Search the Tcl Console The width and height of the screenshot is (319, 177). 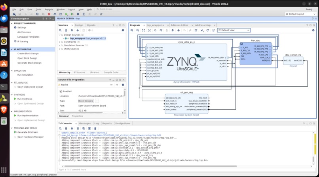click(x=60, y=129)
